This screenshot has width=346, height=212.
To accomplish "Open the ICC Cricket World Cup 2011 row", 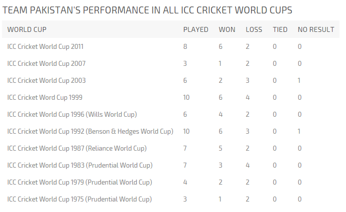I will point(45,46).
